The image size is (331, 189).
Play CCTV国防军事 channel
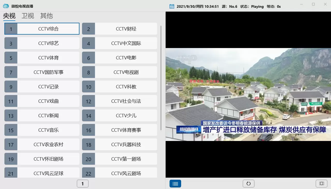pos(42,72)
